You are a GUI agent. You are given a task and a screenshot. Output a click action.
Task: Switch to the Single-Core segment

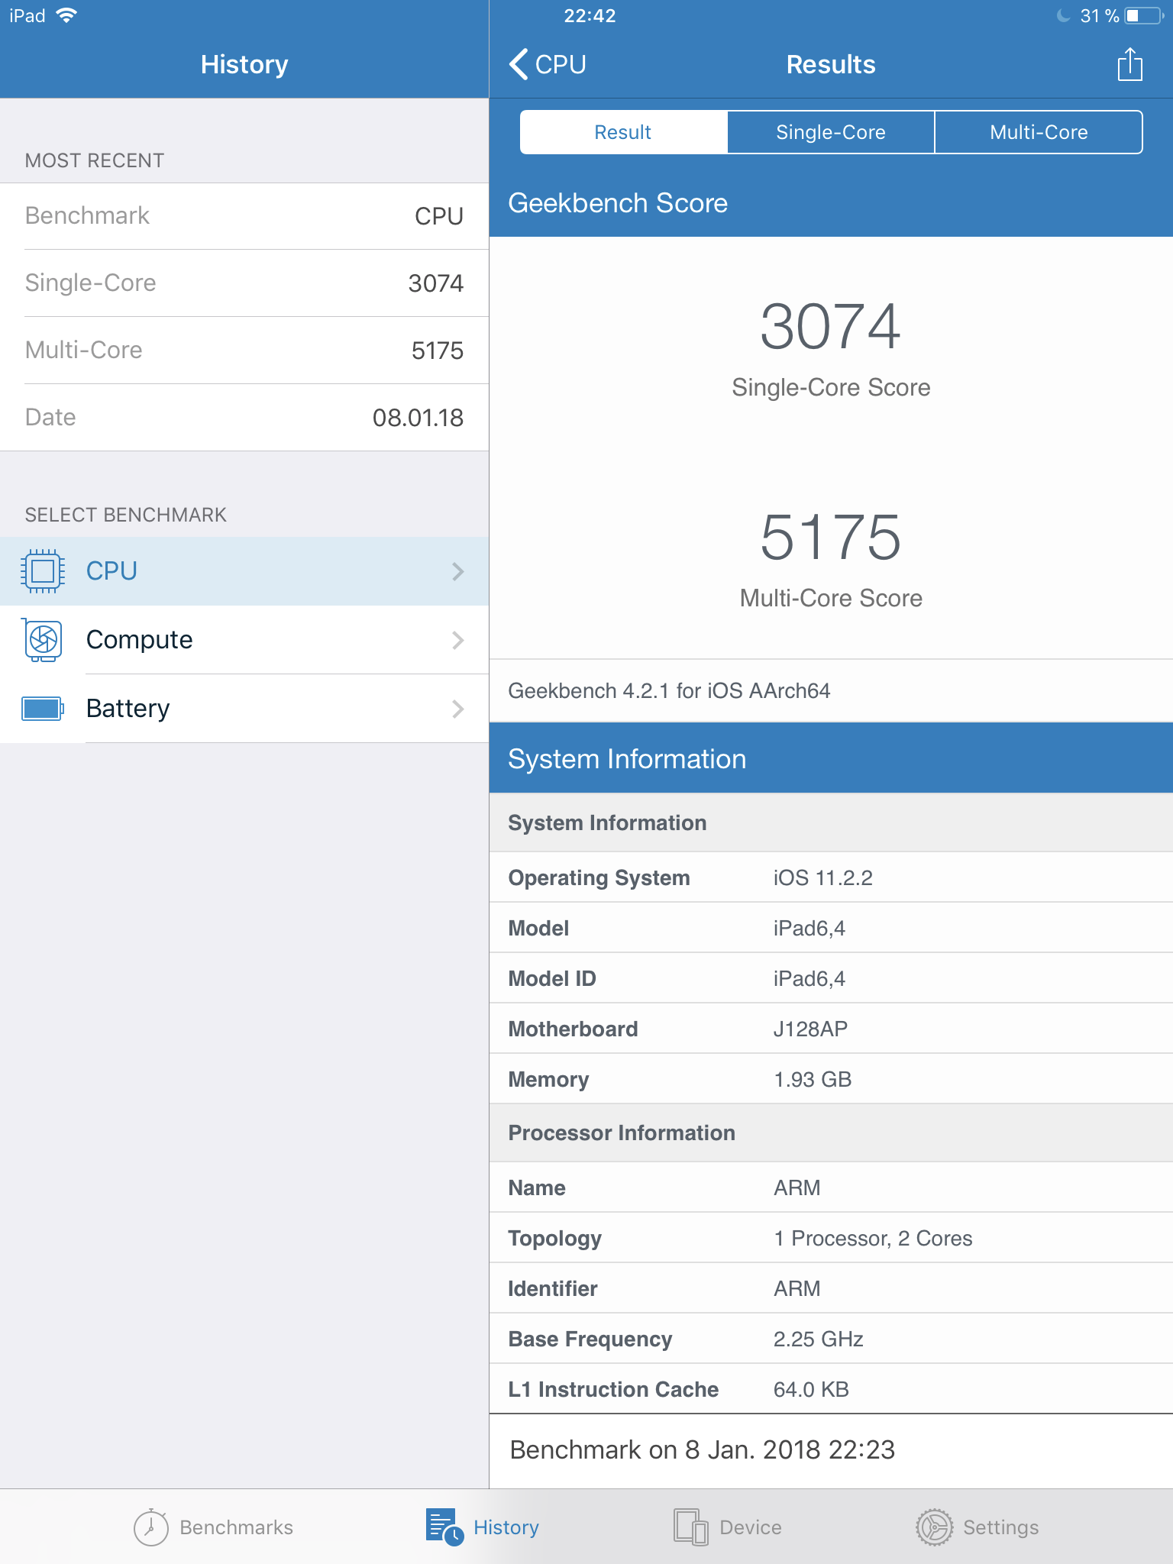[831, 132]
